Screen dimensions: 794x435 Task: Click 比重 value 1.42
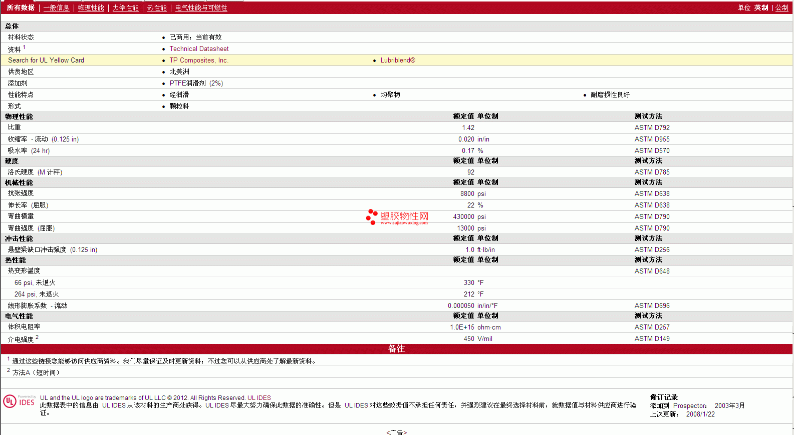[468, 127]
